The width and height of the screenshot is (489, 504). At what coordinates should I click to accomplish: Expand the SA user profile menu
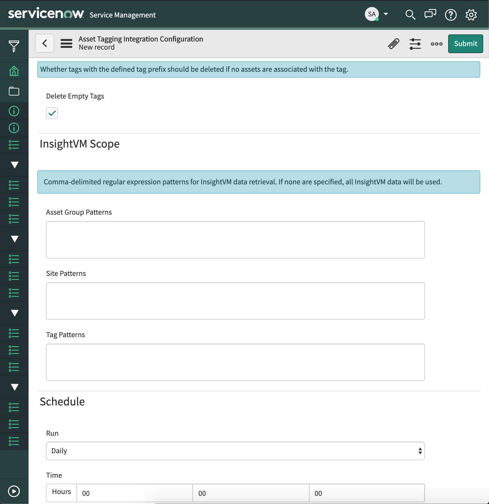[377, 14]
